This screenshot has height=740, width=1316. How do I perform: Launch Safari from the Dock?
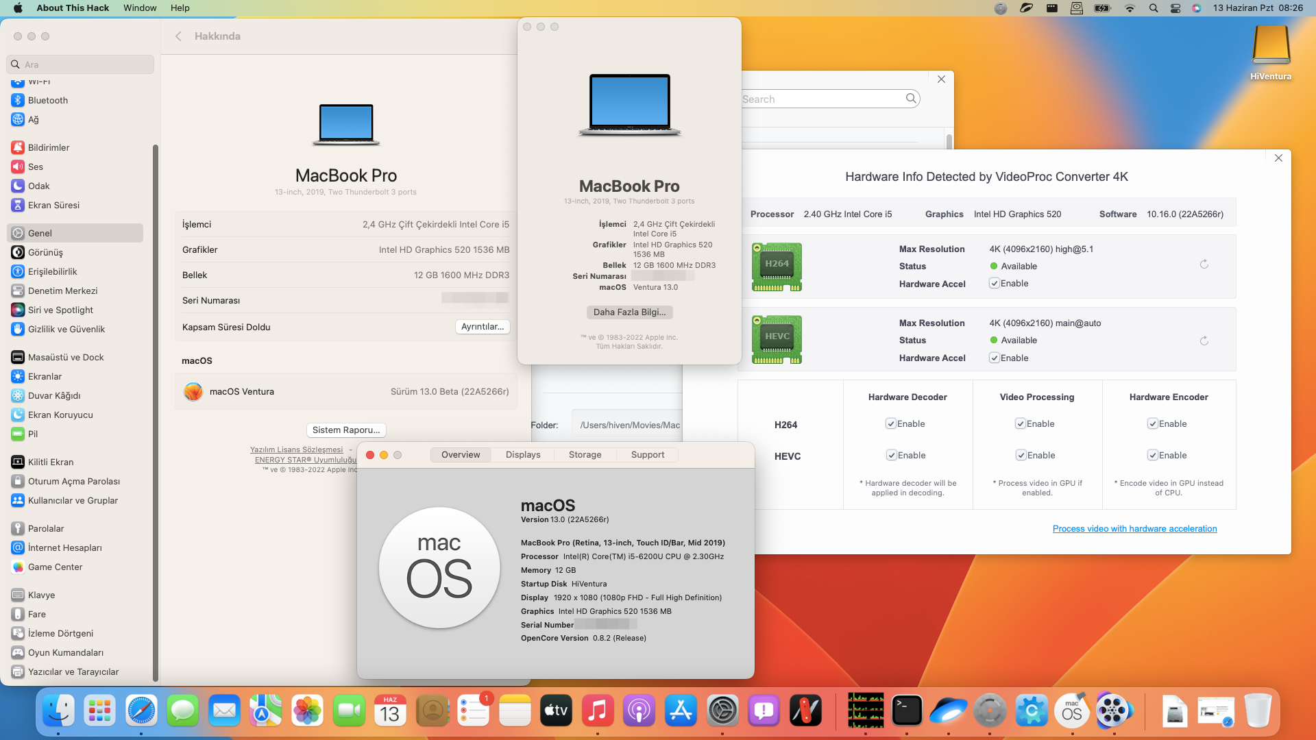pos(141,711)
